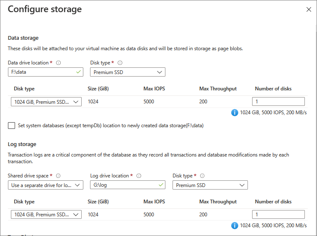
Task: Open log storage Premium SSD disk type dropdown
Action: [x=210, y=185]
